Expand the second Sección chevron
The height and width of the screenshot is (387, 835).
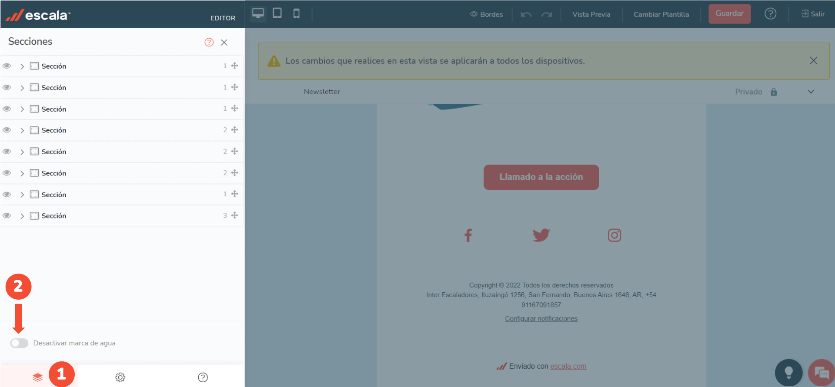pyautogui.click(x=22, y=88)
